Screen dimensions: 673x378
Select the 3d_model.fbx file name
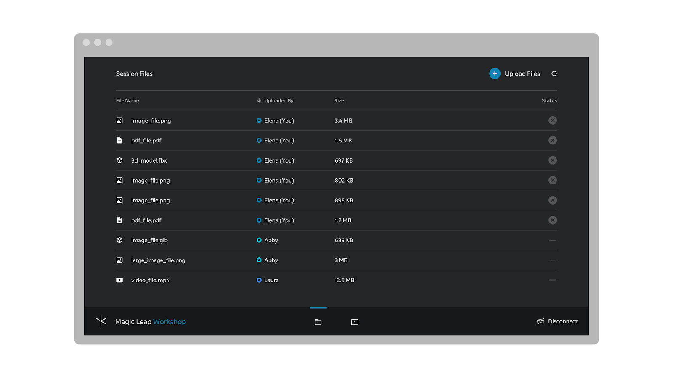[149, 160]
